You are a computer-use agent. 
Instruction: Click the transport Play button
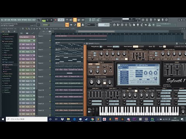[48, 20]
